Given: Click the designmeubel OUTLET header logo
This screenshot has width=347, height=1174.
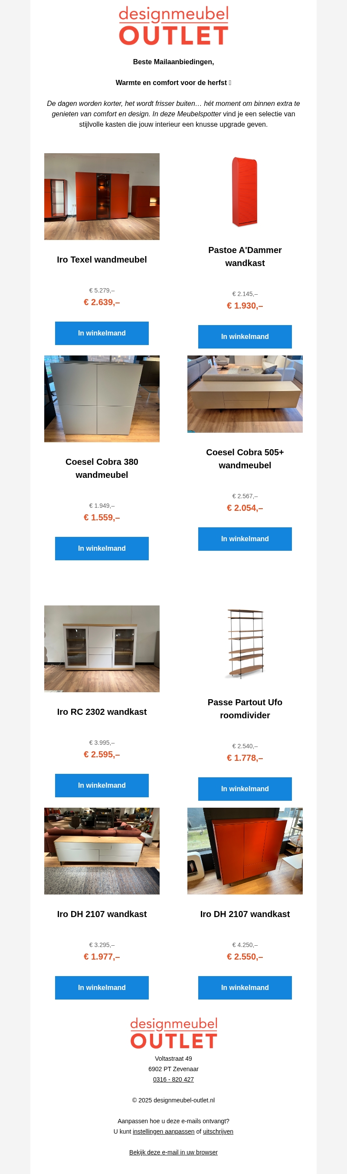Looking at the screenshot, I should (173, 26).
